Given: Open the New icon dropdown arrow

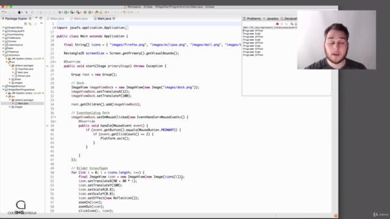Looking at the screenshot, I should (x=6, y=12).
